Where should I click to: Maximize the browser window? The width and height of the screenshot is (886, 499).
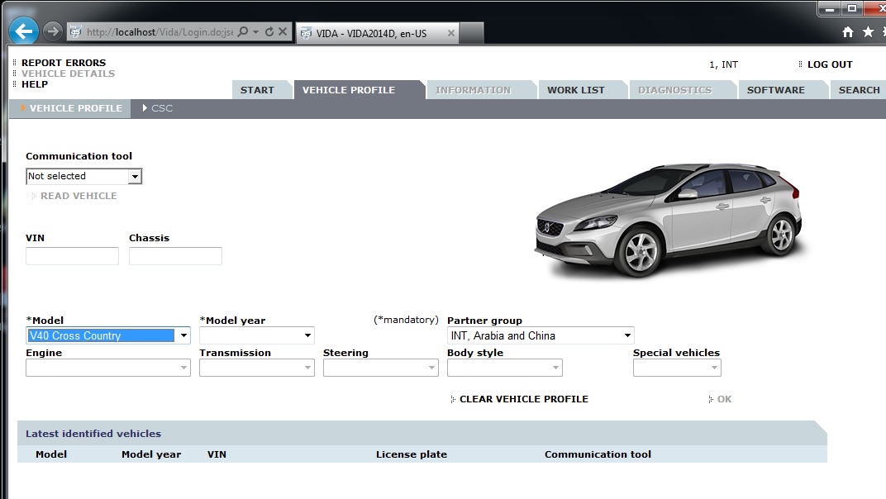852,8
